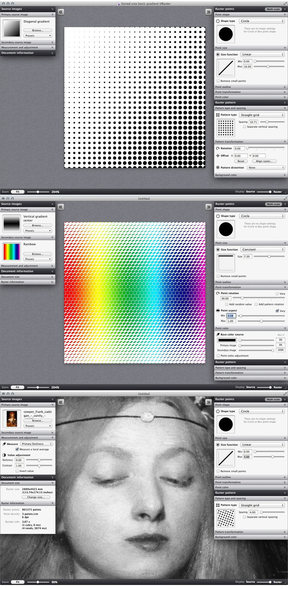288x589 pixels.
Task: Uncheck Vary checkbox for Point aspect
Action: [x=277, y=311]
